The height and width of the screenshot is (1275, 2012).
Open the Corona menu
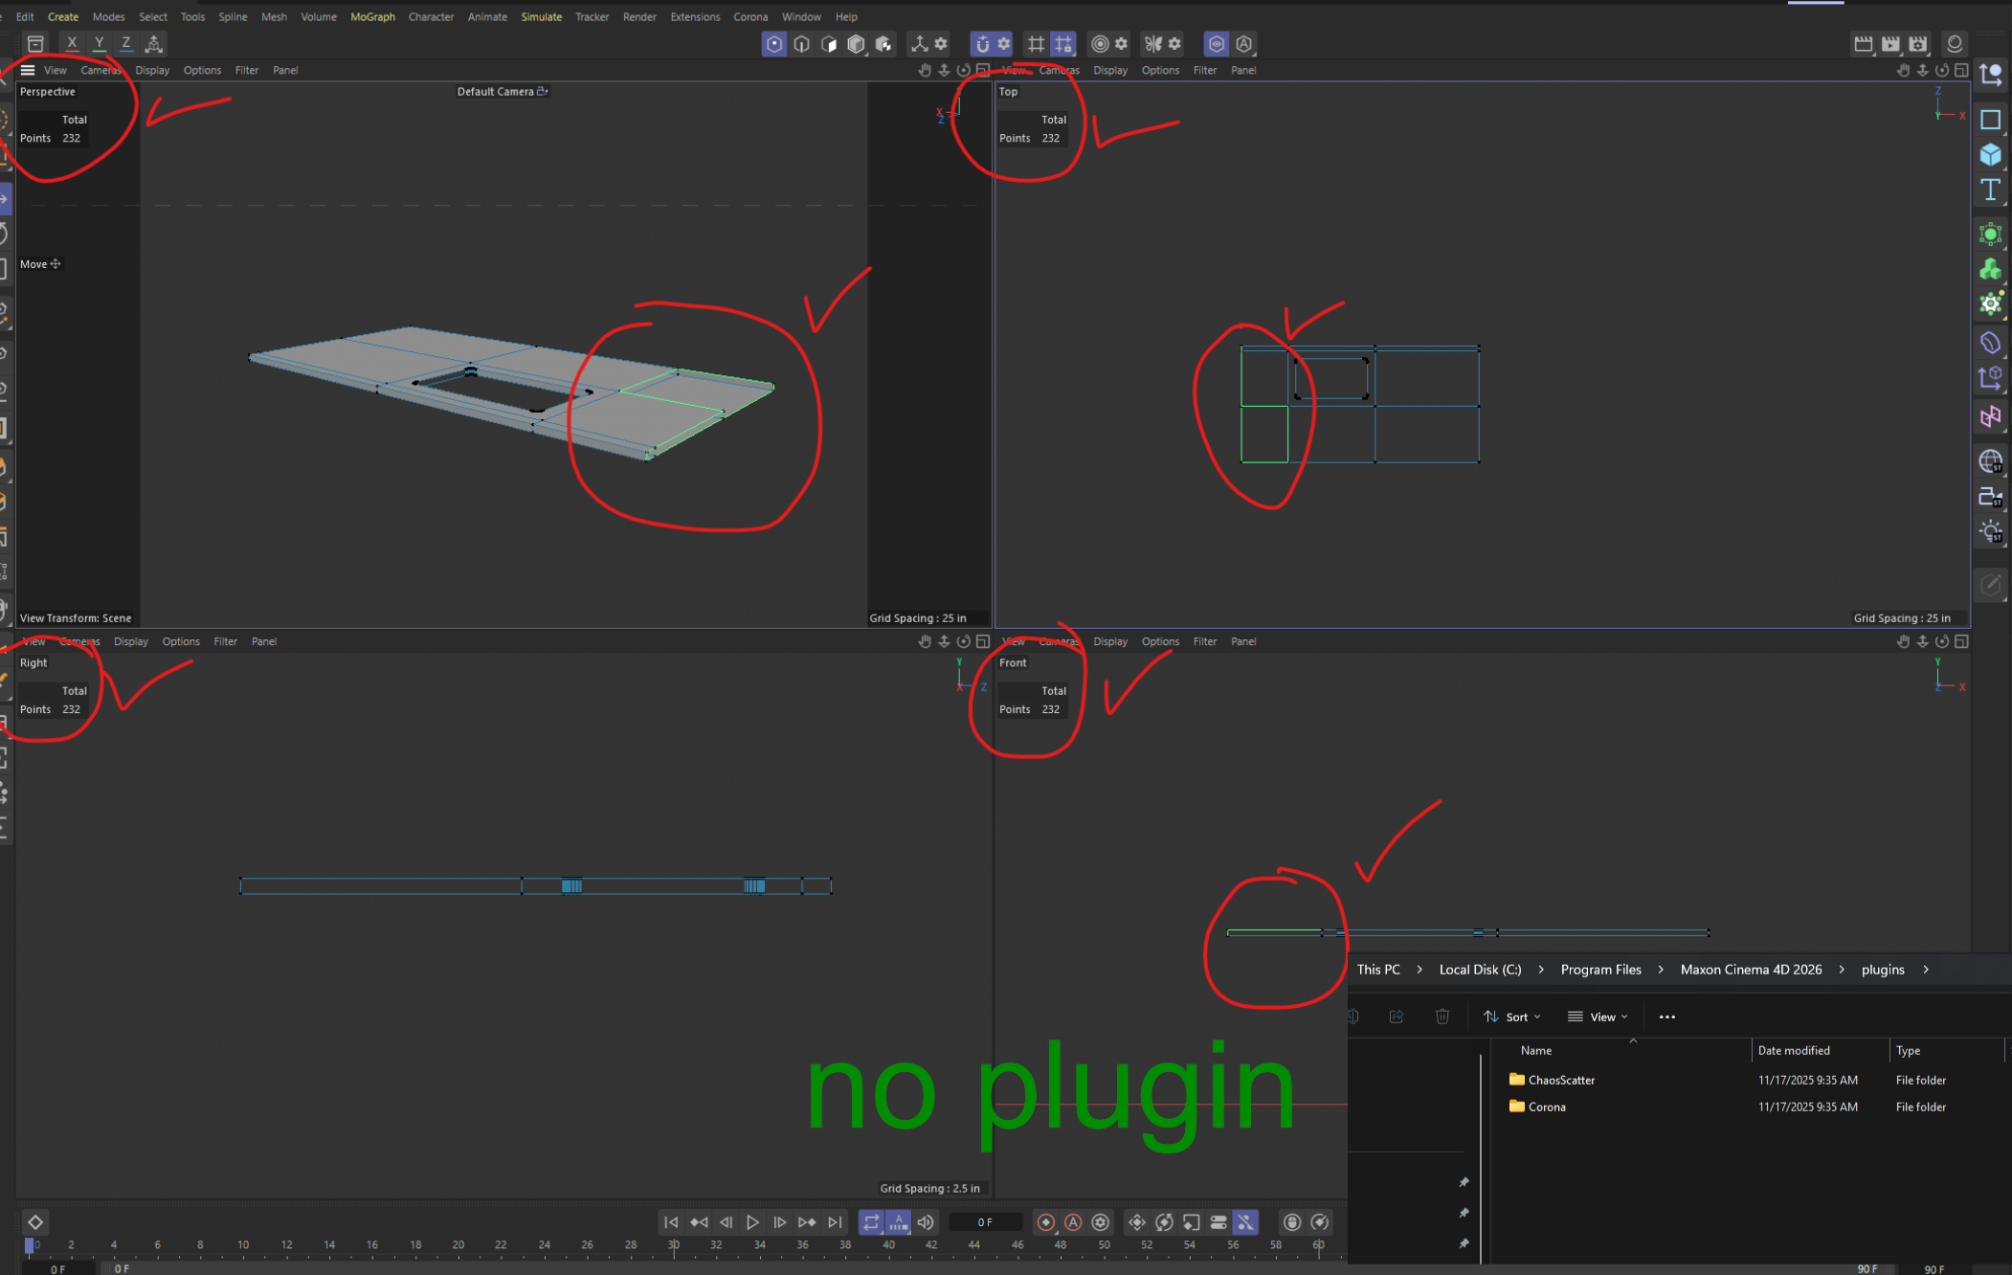pos(750,17)
